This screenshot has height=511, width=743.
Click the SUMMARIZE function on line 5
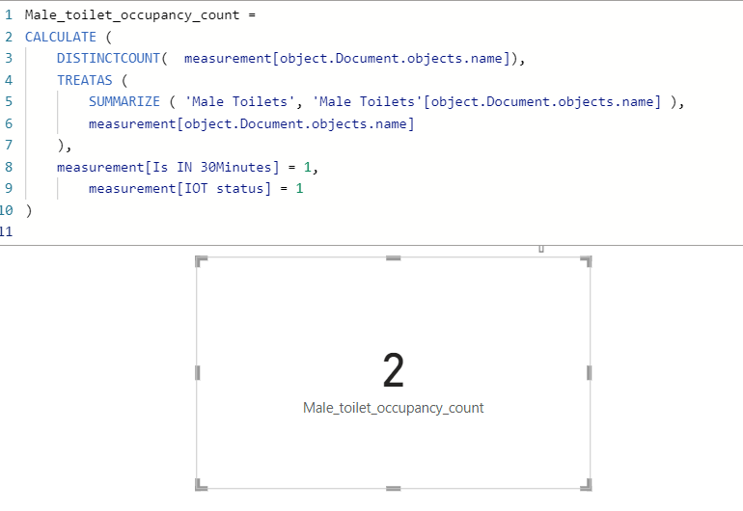click(124, 102)
